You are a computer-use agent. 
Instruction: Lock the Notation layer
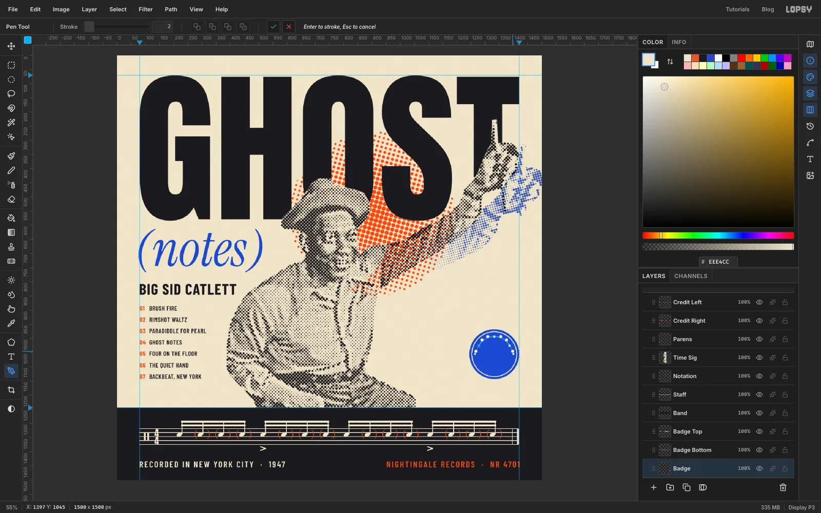[785, 376]
